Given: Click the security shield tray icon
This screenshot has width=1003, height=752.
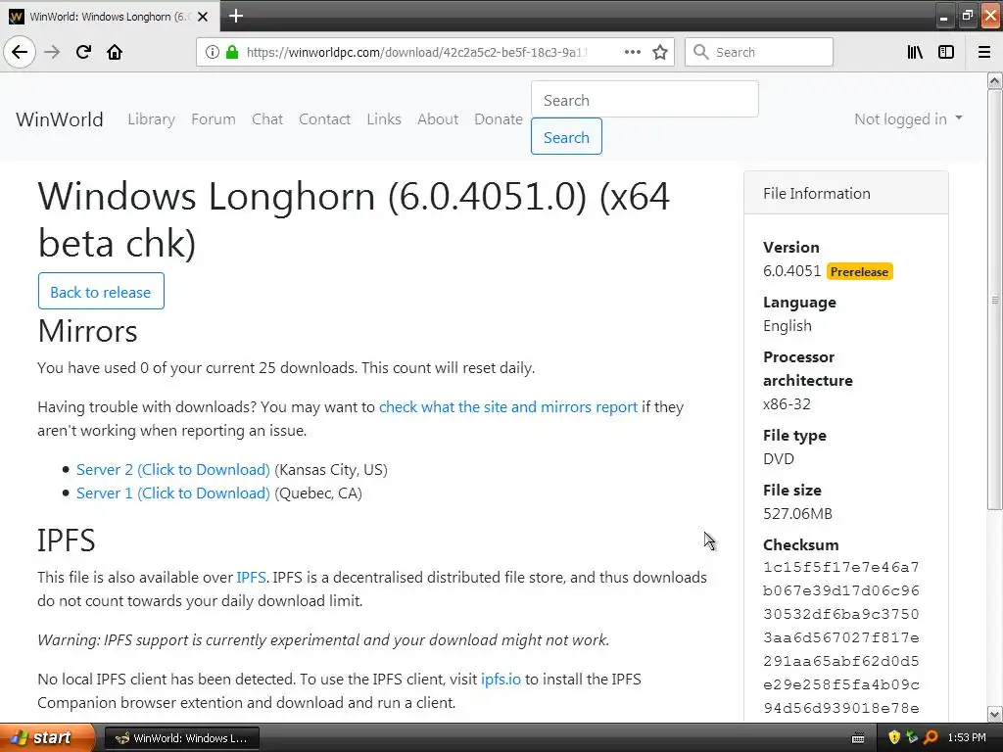Looking at the screenshot, I should tap(895, 738).
